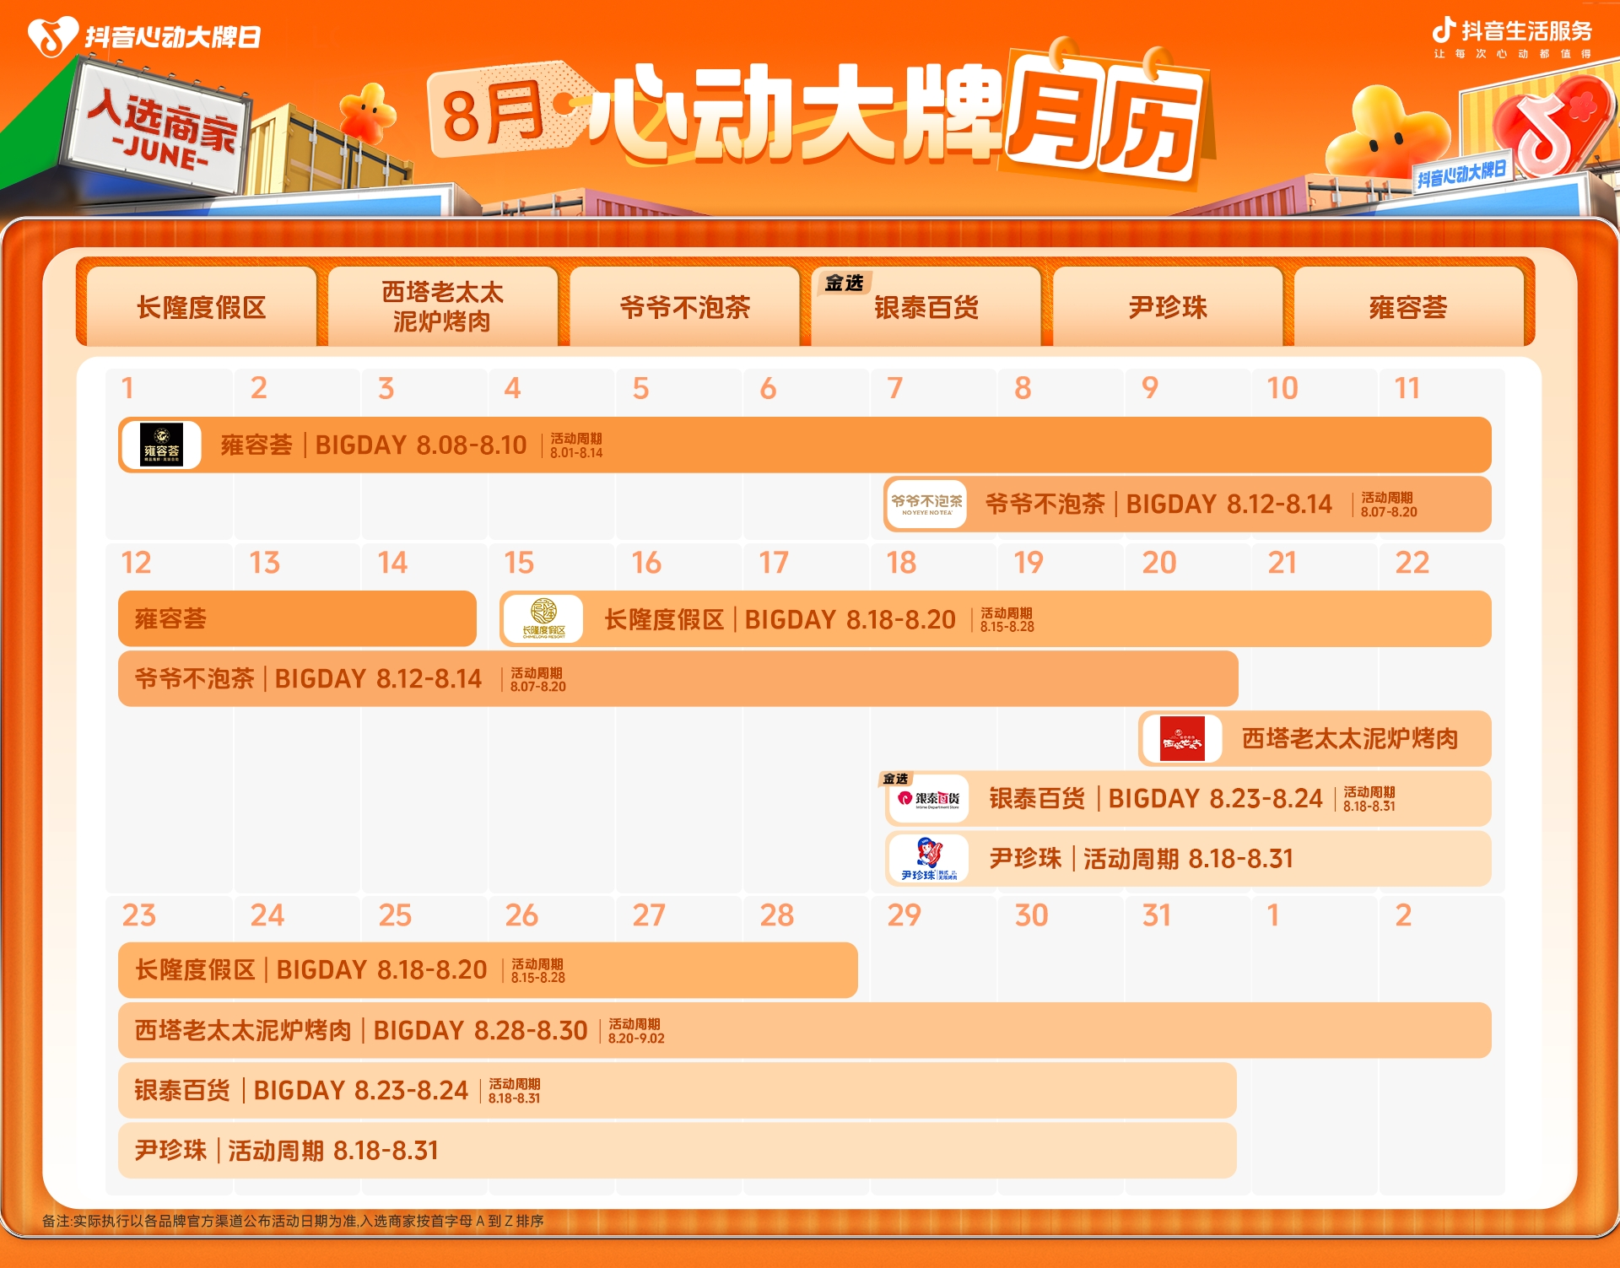This screenshot has height=1268, width=1620.
Task: Click calendar date 31
Action: click(1156, 915)
